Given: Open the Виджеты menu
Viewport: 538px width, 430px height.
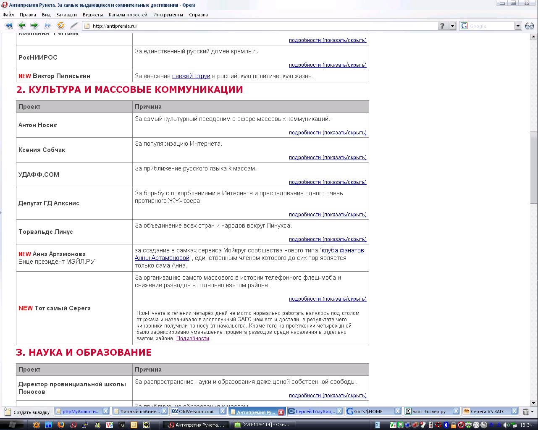Looking at the screenshot, I should coord(93,15).
